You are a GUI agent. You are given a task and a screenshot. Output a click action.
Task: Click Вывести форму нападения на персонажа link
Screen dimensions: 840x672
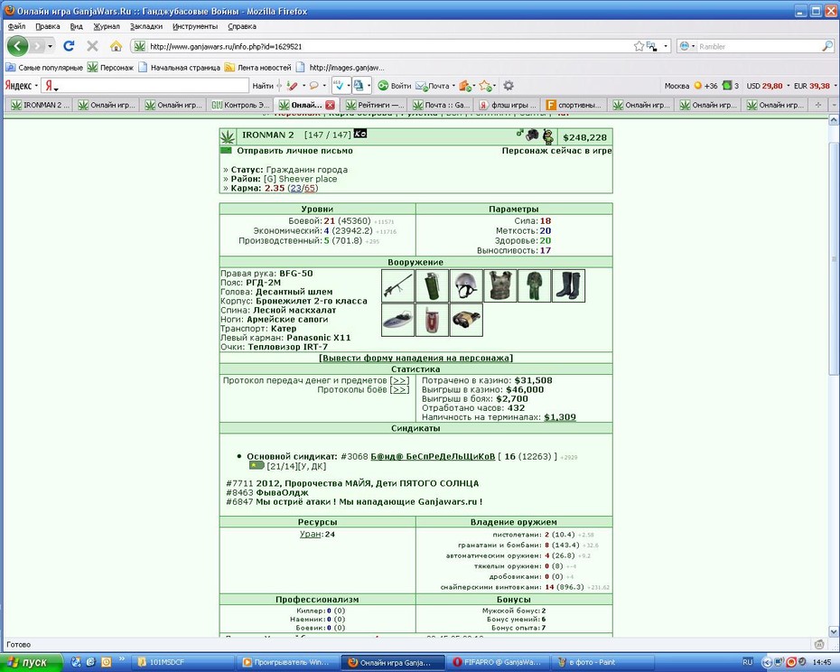415,358
